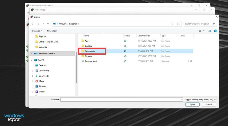Expand the address bar history dropdown
Viewport: 228px width, 126px height.
(x=172, y=24)
